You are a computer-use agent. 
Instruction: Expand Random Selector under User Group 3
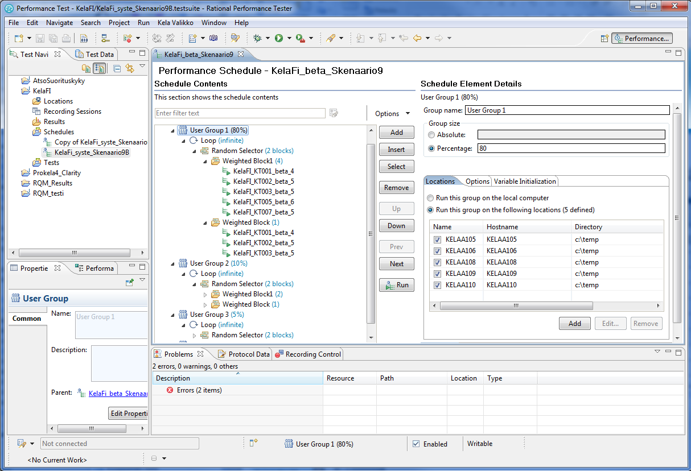pos(195,336)
